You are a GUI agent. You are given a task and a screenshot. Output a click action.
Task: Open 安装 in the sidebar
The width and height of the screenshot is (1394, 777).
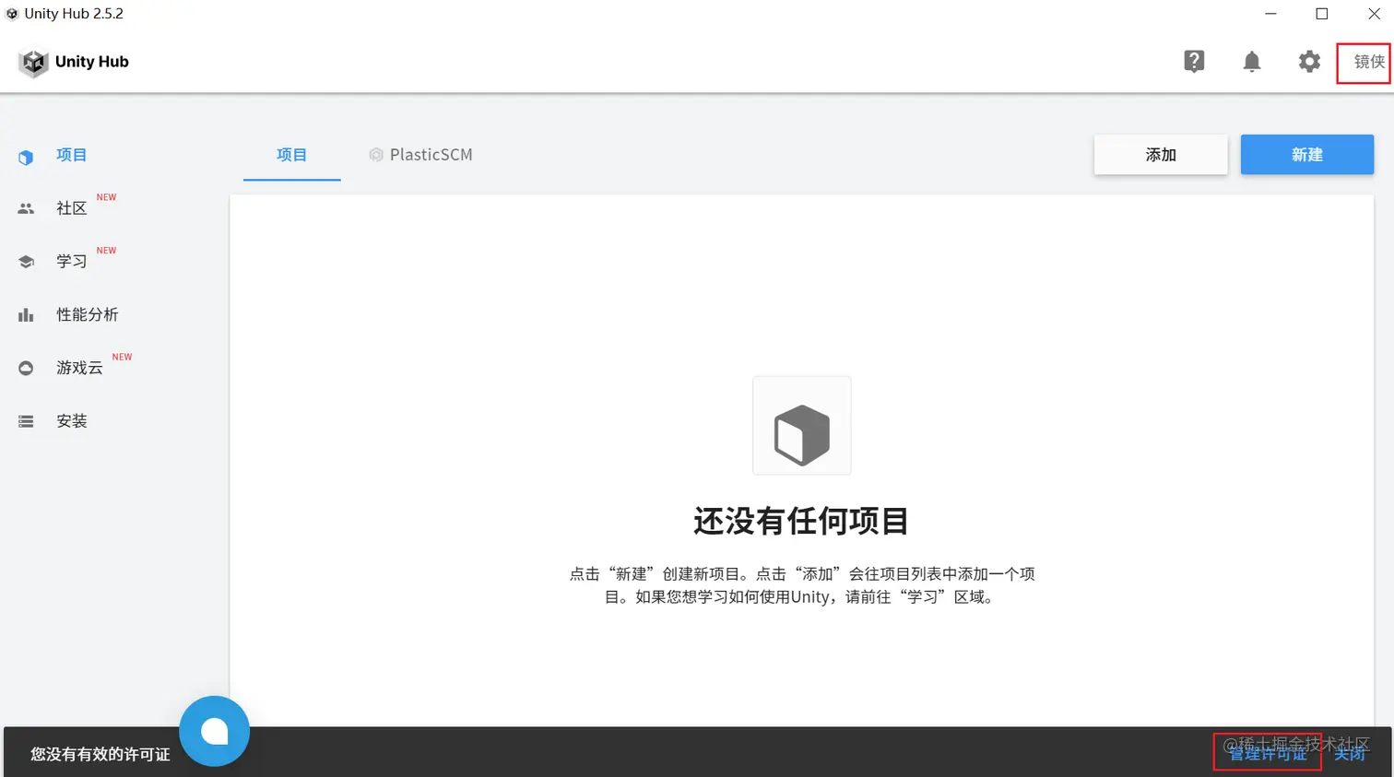[x=71, y=421]
